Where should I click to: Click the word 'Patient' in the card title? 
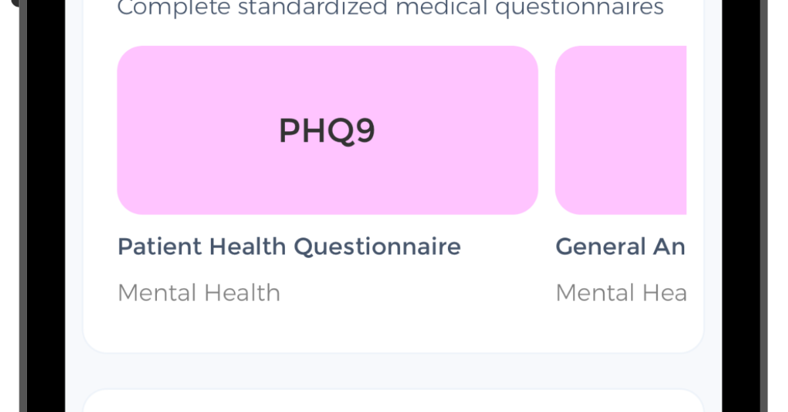pos(160,247)
